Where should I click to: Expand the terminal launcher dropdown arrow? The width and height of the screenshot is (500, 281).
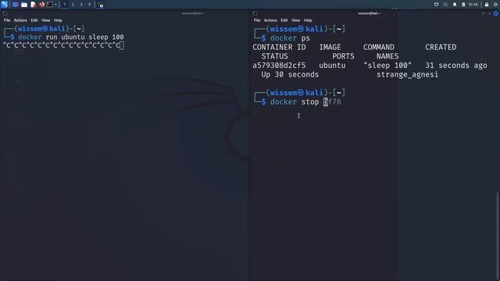(55, 5)
